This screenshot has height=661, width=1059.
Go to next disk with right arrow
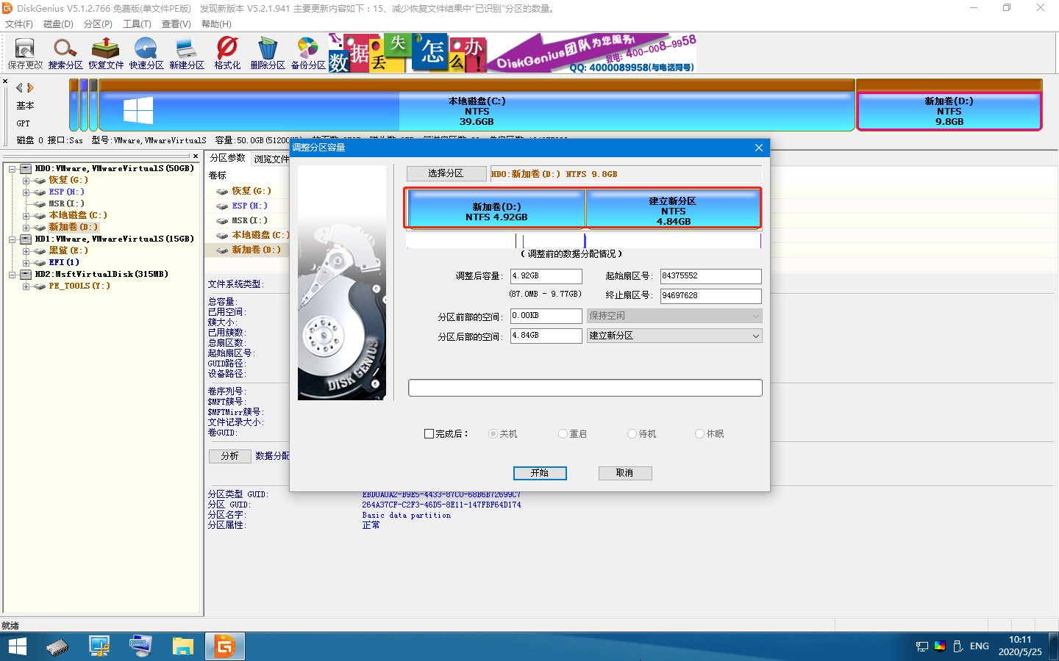(30, 87)
